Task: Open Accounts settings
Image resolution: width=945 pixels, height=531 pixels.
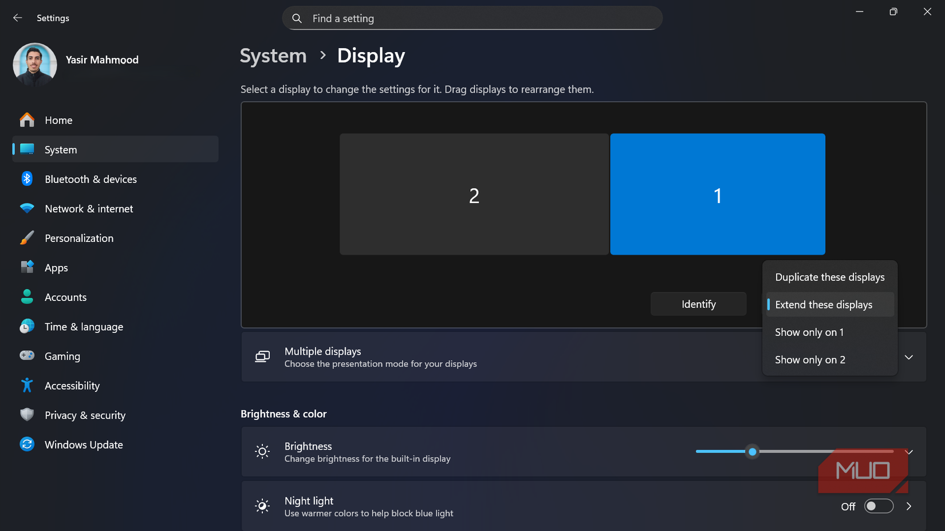Action: (x=65, y=297)
